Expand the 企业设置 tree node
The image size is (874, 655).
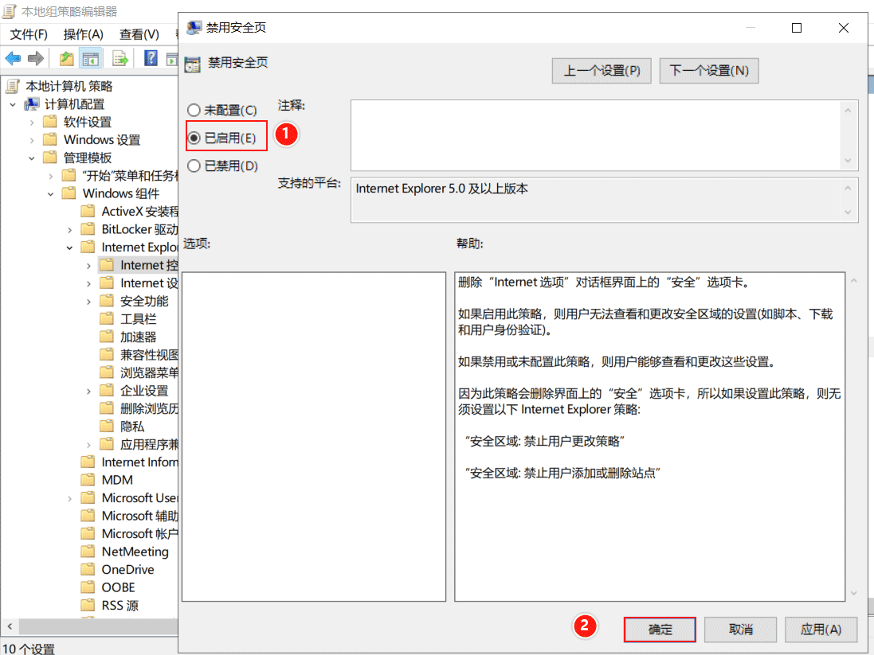click(88, 391)
